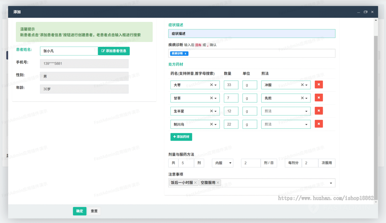Screen dimensions: 386x223
Task: Clear the 冲服 decoction method selection
Action: coord(302,85)
